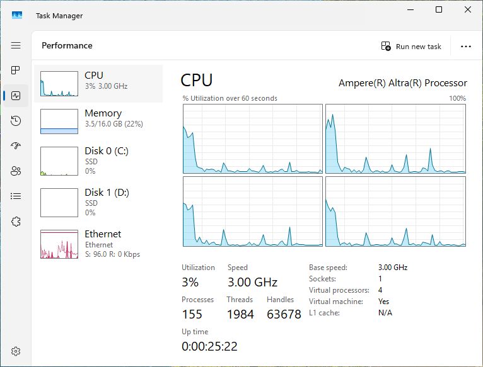Click the top-left CPU utilization graph
483x367 pixels.
pos(252,138)
